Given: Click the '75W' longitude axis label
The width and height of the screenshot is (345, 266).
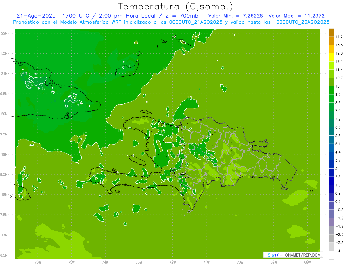Looking at the screenshot, I should coord(72,262).
